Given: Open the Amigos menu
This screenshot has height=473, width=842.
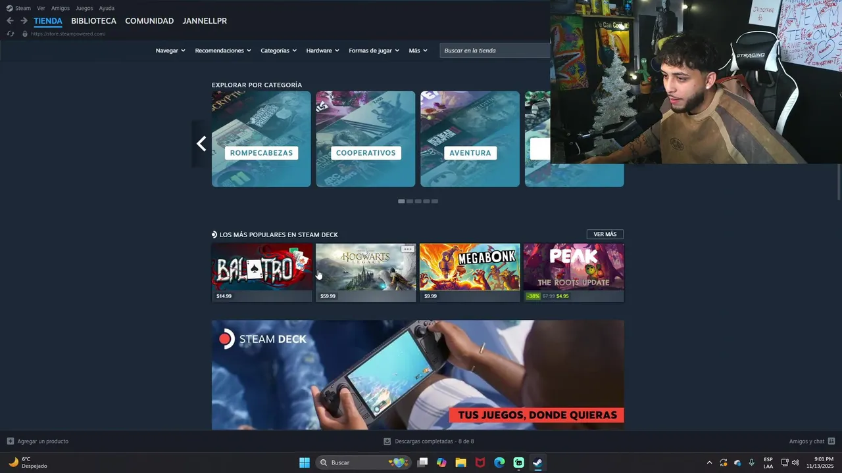Looking at the screenshot, I should pyautogui.click(x=61, y=8).
